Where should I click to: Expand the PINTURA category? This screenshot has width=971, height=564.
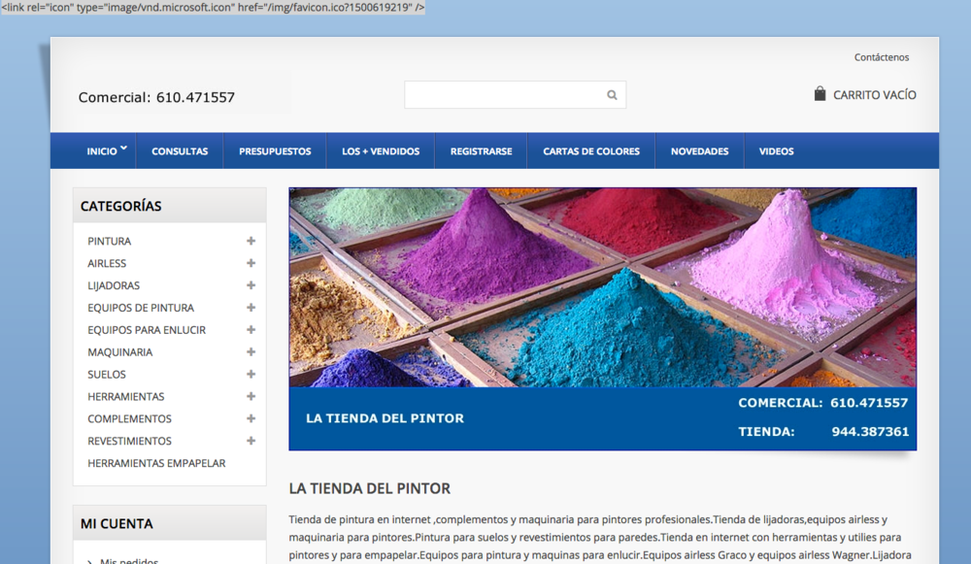251,241
